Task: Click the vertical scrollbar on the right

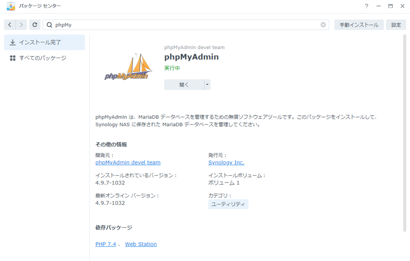Action: click(405, 133)
